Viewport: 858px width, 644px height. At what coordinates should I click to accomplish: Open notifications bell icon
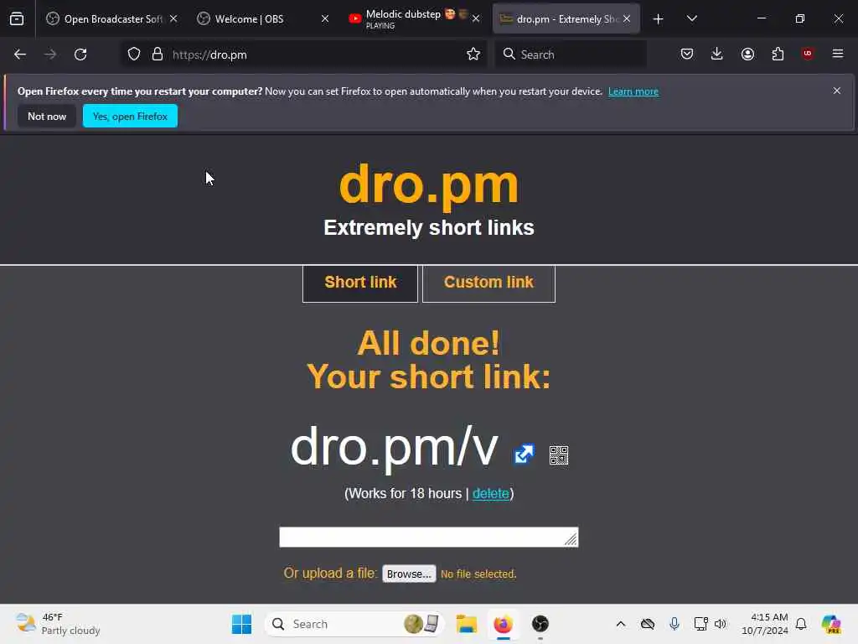tap(801, 624)
